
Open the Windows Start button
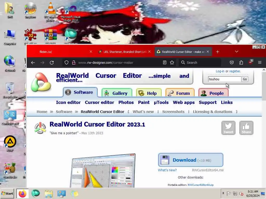click(7, 193)
